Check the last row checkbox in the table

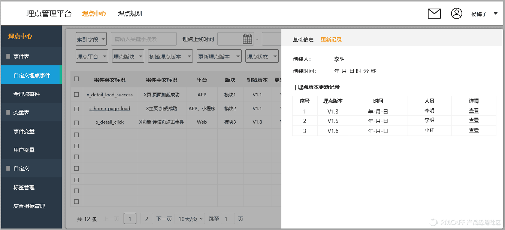(76, 202)
